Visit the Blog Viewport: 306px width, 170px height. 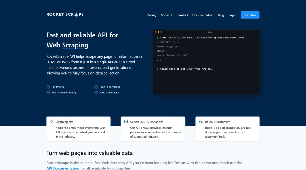(221, 15)
